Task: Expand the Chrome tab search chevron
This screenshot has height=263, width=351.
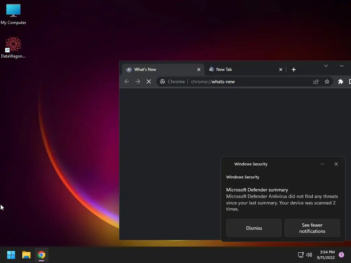Action: pyautogui.click(x=326, y=66)
